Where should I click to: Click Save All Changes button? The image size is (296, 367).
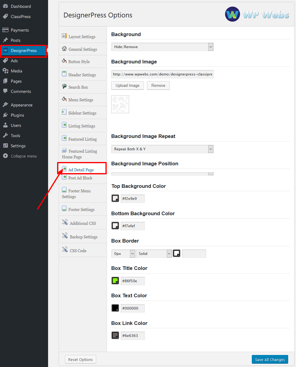pyautogui.click(x=270, y=359)
